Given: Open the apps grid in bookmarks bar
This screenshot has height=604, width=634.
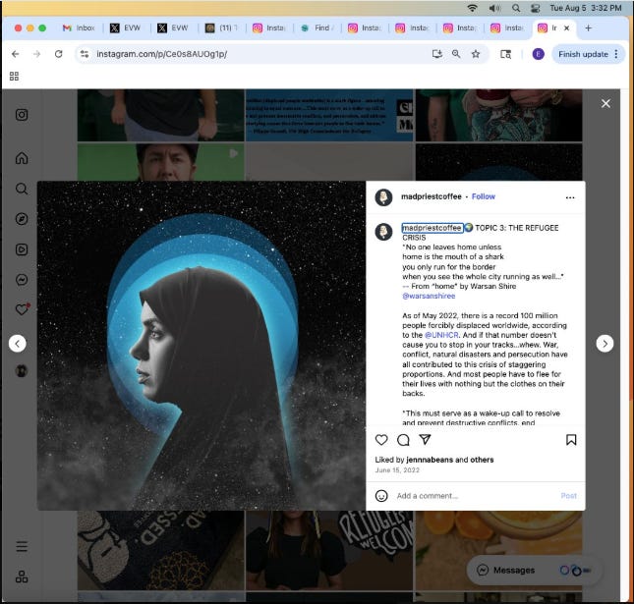Looking at the screenshot, I should coord(14,76).
